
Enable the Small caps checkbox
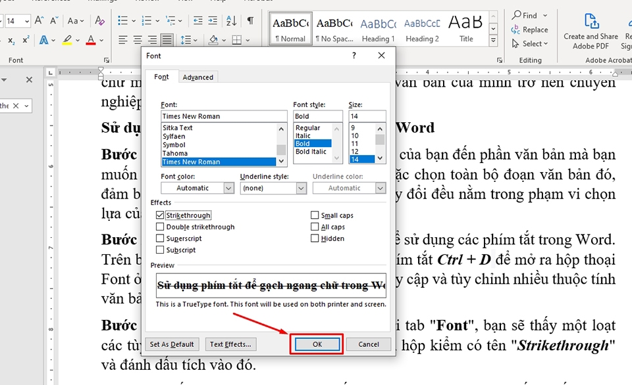point(315,215)
